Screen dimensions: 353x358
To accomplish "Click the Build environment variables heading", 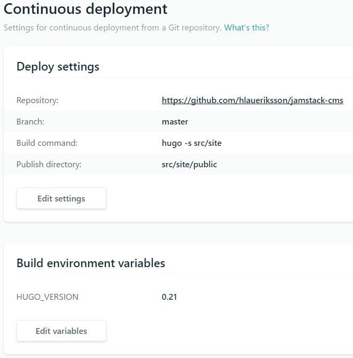I will 91,263.
